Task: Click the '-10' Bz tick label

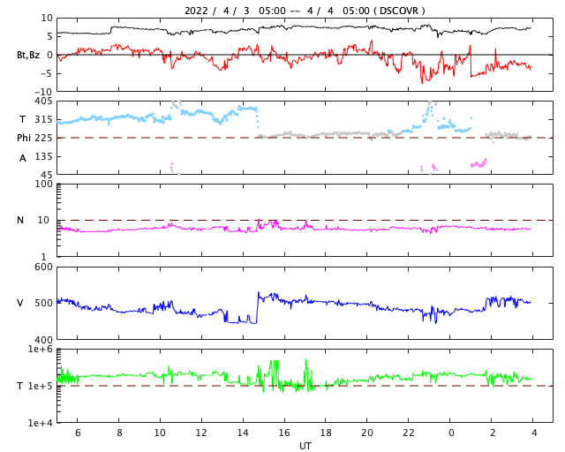Action: click(x=43, y=92)
